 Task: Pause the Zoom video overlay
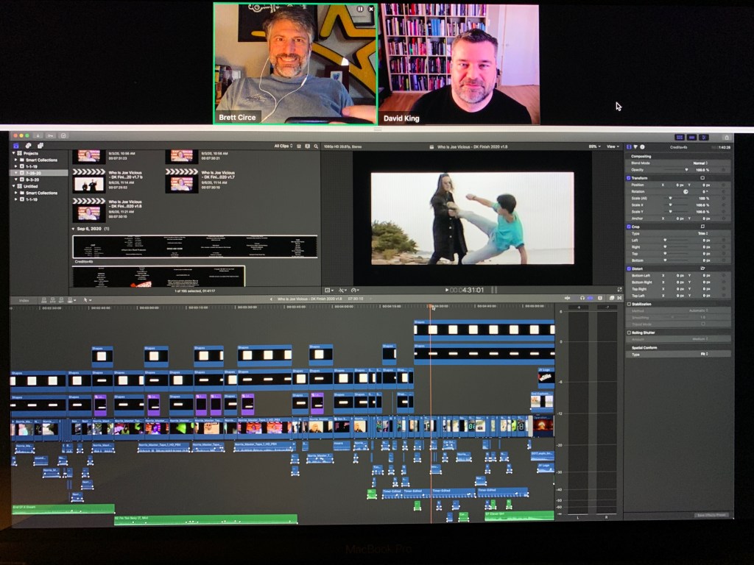[x=360, y=9]
